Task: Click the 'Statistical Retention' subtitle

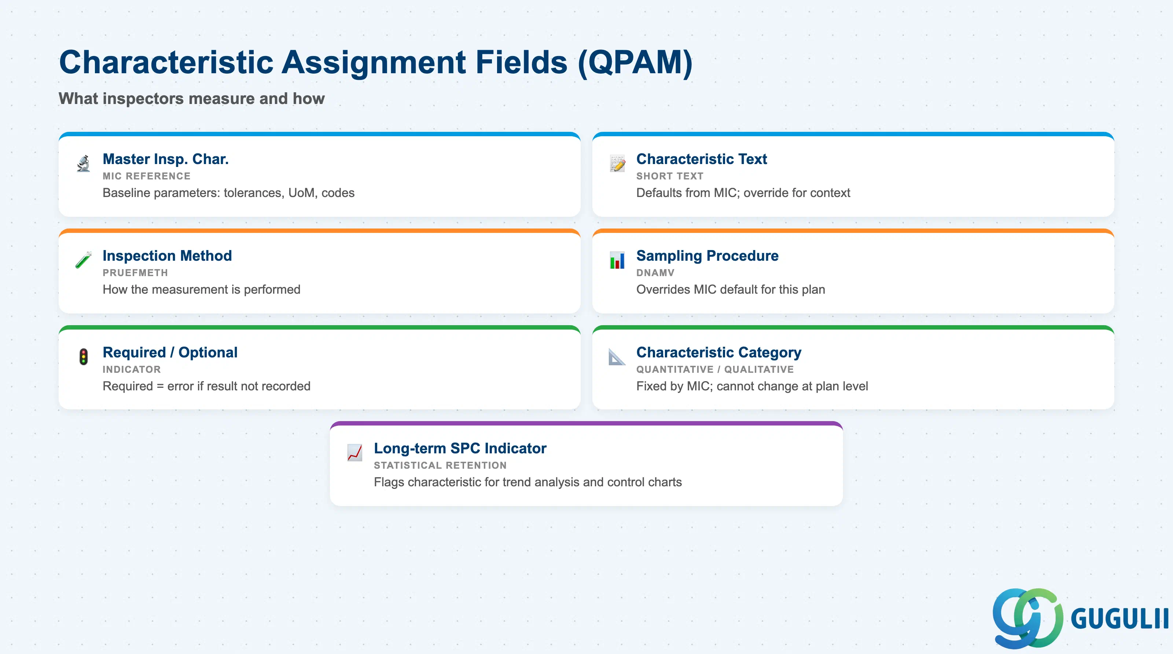Action: pyautogui.click(x=440, y=465)
